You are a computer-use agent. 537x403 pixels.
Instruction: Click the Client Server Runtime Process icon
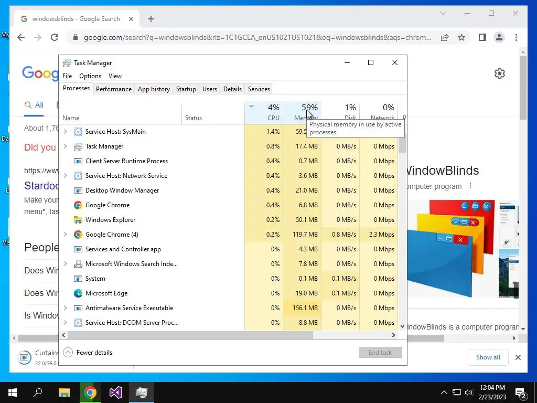click(78, 161)
